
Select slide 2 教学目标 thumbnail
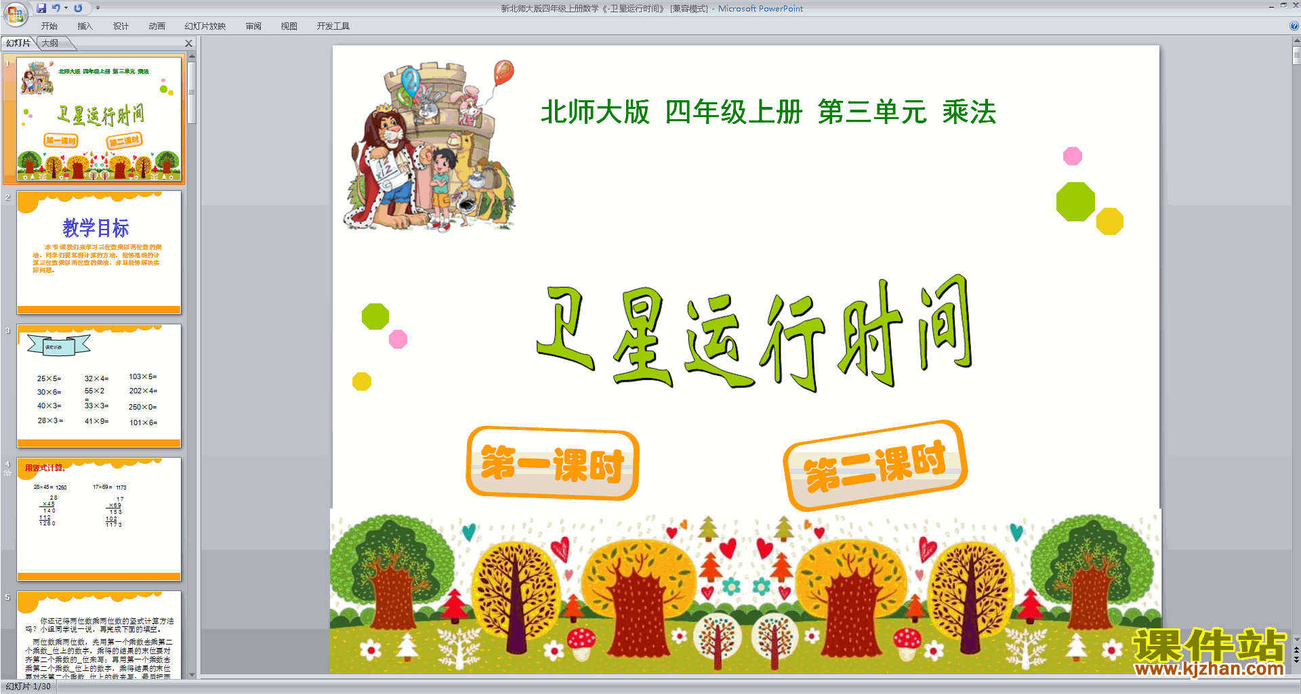click(99, 253)
